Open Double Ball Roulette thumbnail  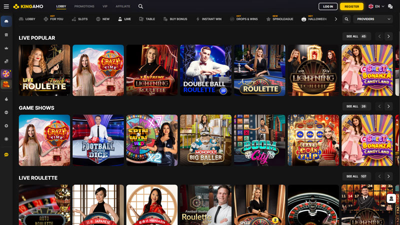(x=206, y=70)
